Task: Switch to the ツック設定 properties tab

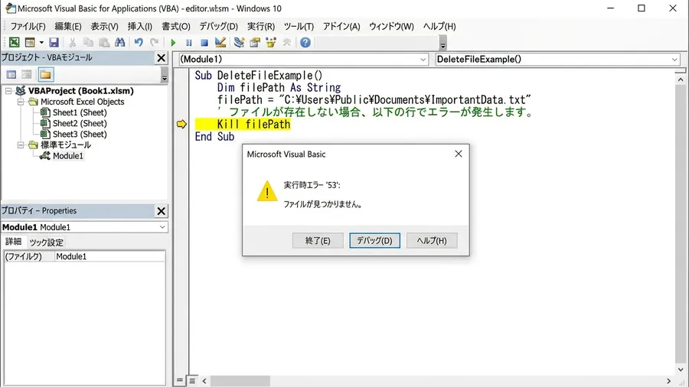Action: (46, 242)
